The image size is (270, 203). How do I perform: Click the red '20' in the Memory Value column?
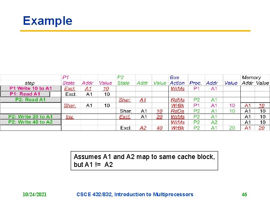point(261,128)
